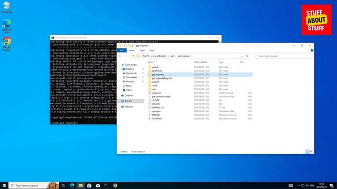Select the README markdown file
Viewport: 337px width, 189px height.
coord(155,115)
